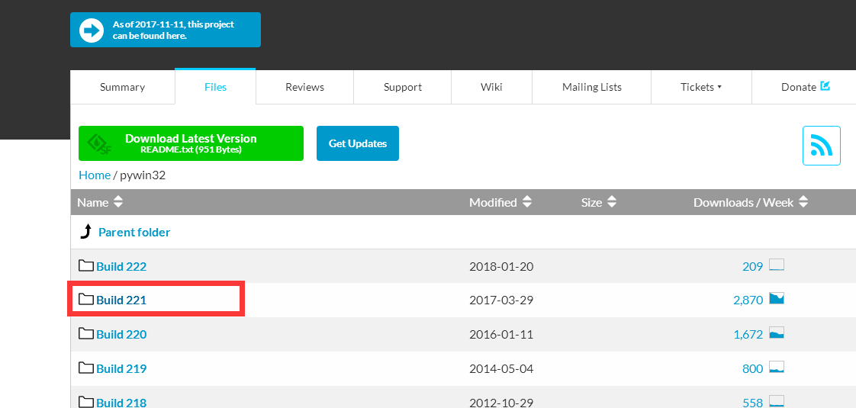The width and height of the screenshot is (856, 408).
Task: Open the Reviews tab
Action: coord(304,87)
